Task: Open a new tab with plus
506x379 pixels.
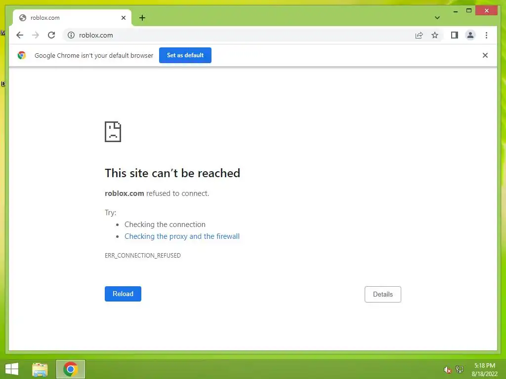Action: (142, 18)
